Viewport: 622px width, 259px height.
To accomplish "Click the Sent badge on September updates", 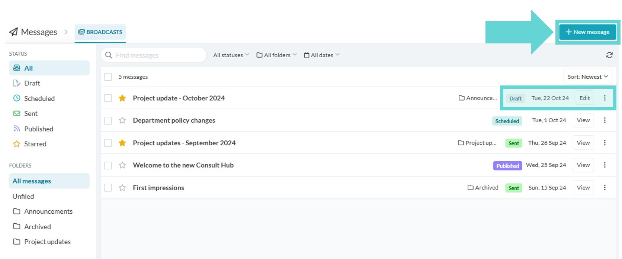I will coord(514,143).
